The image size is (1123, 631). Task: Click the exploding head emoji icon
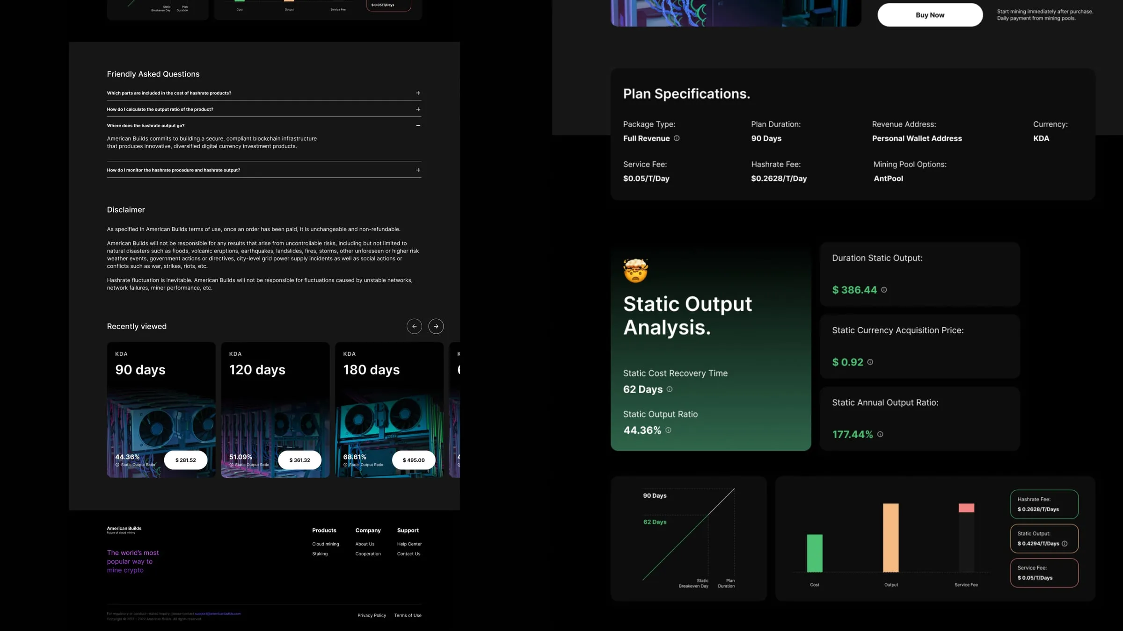click(x=635, y=270)
